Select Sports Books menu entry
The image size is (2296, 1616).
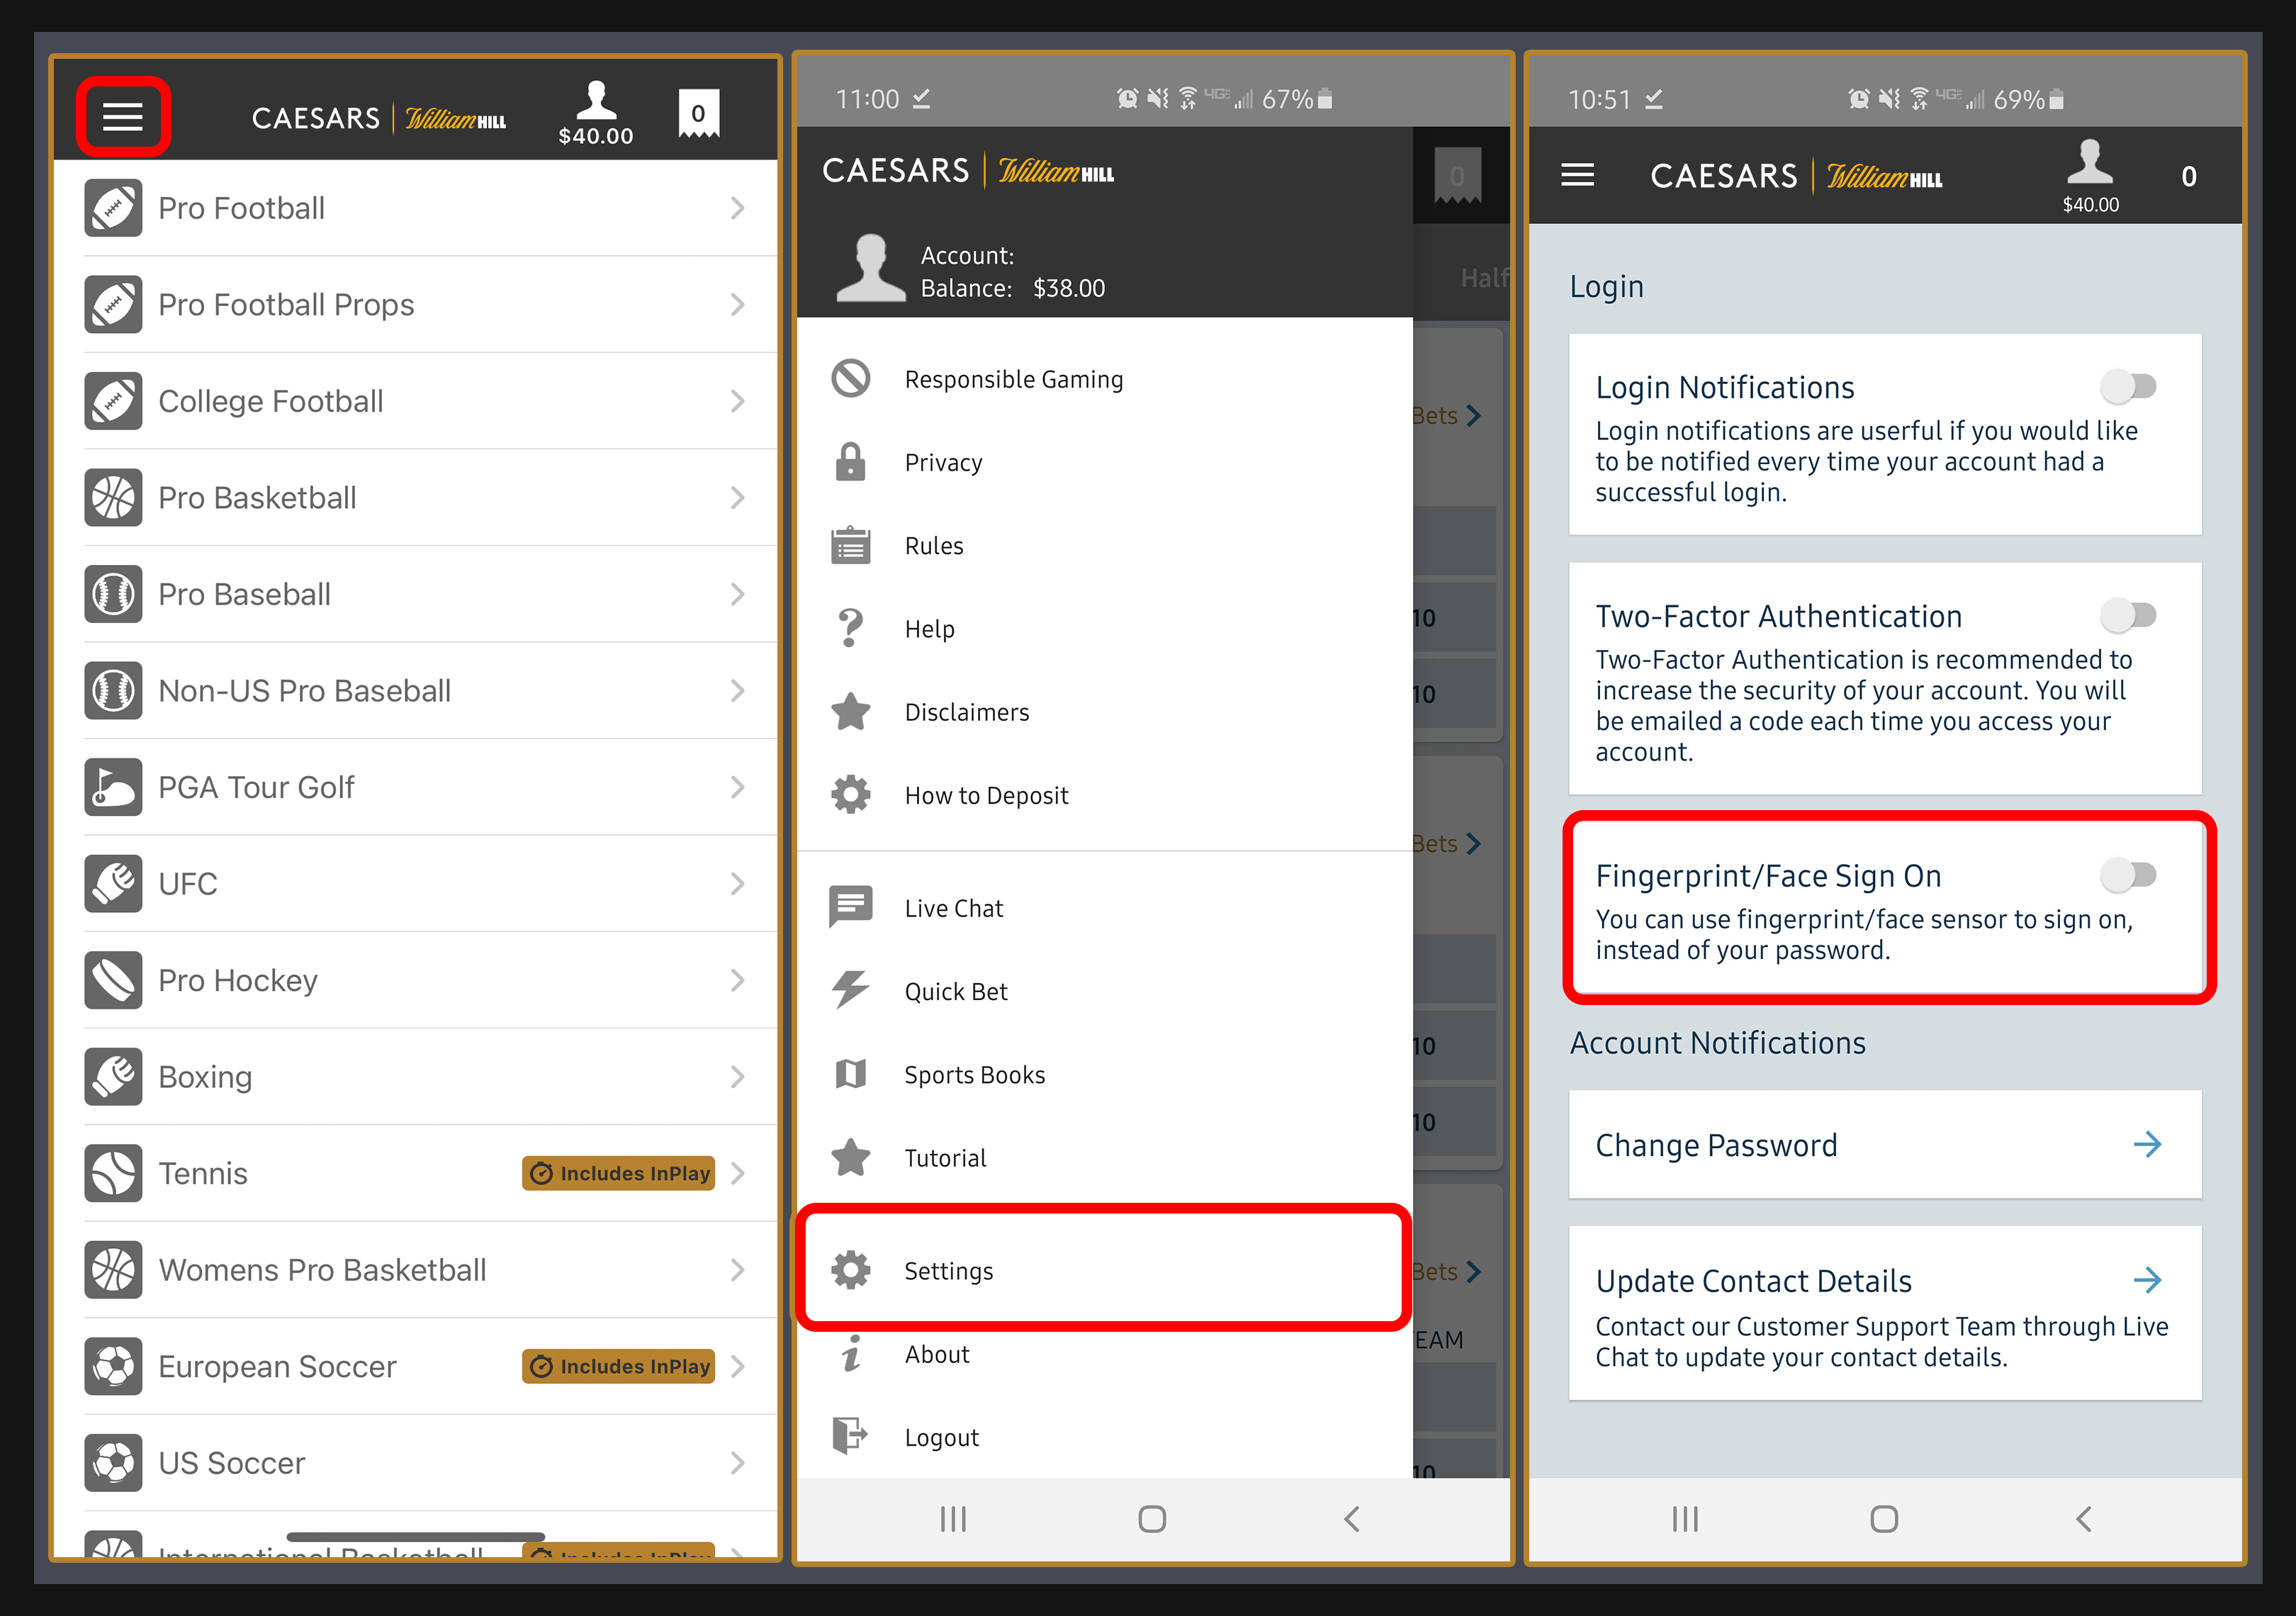coord(1105,1074)
